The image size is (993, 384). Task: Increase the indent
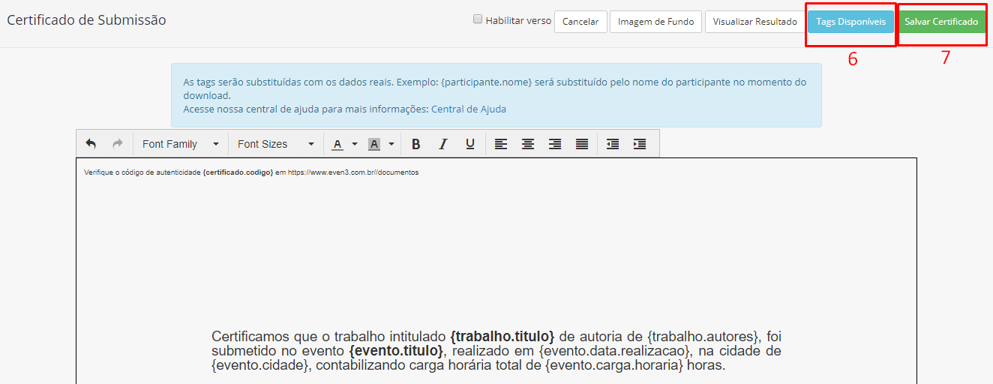(640, 144)
